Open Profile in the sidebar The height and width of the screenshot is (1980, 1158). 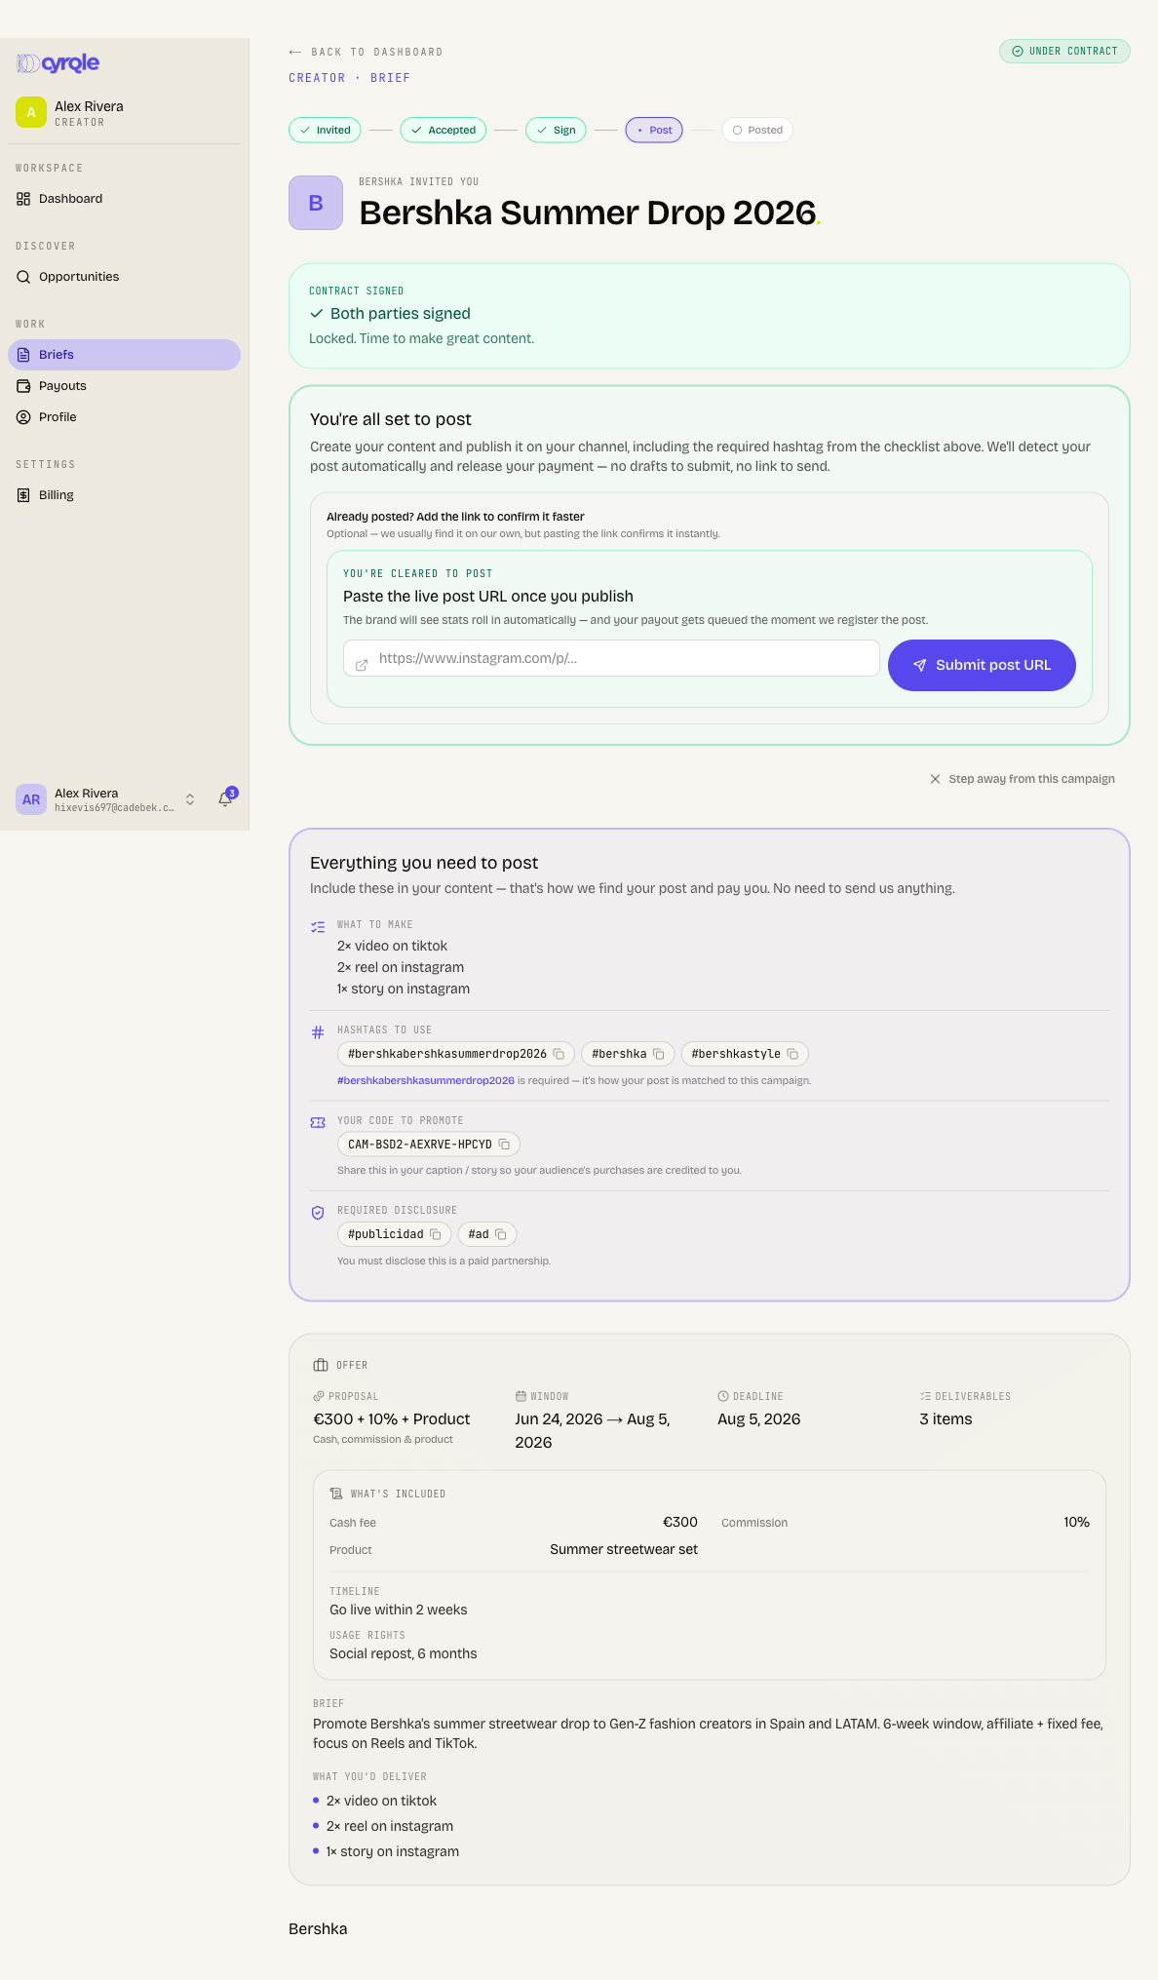coord(124,417)
